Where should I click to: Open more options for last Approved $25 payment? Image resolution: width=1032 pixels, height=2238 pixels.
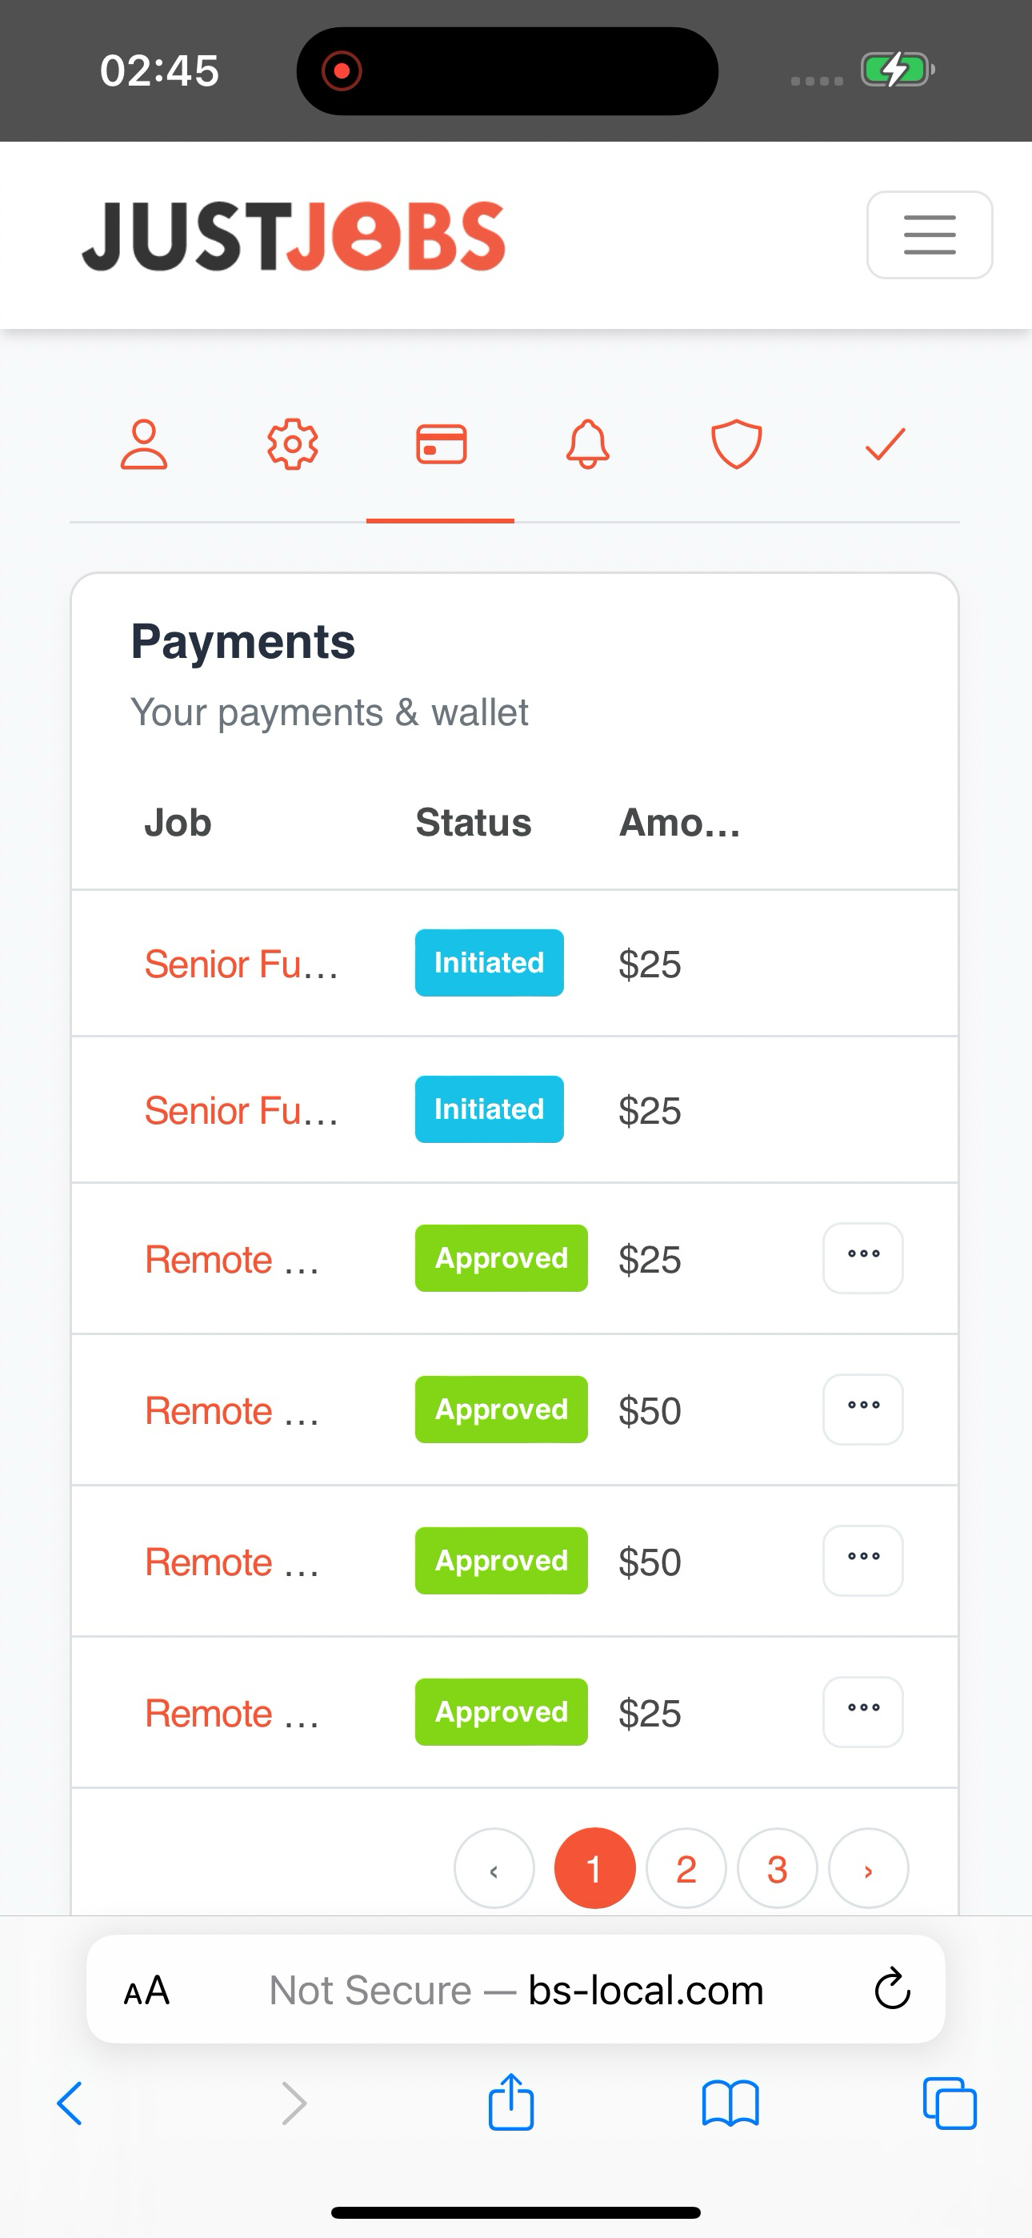coord(862,1711)
